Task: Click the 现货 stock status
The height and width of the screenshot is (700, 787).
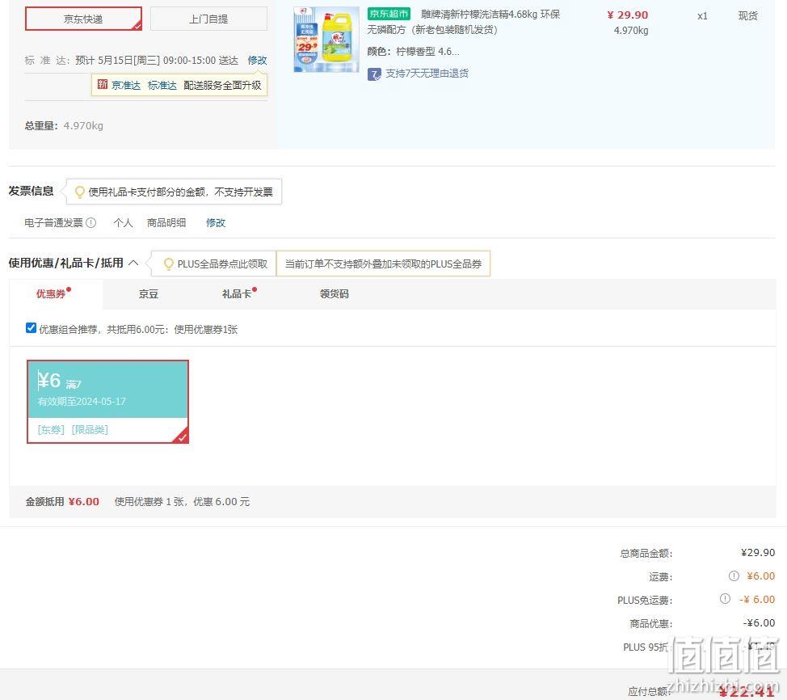Action: click(748, 16)
